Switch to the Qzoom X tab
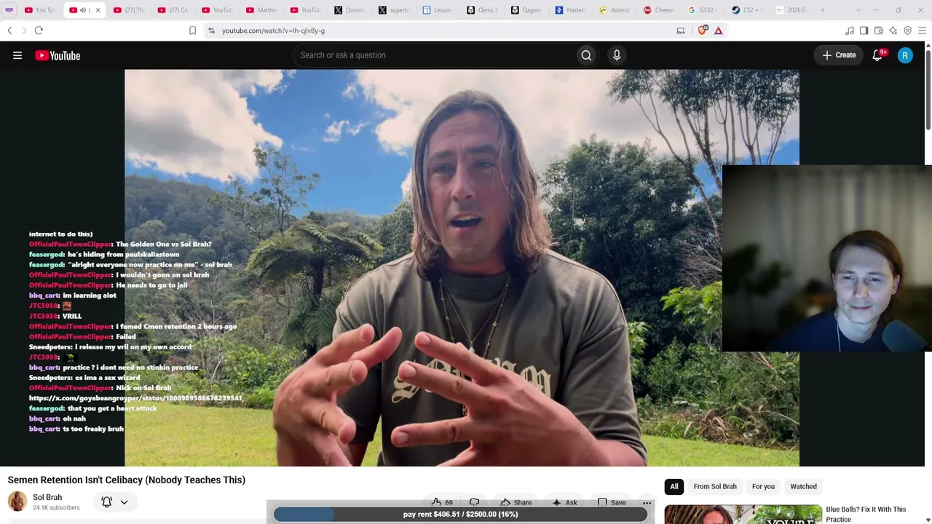Image resolution: width=932 pixels, height=524 pixels. pyautogui.click(x=351, y=10)
